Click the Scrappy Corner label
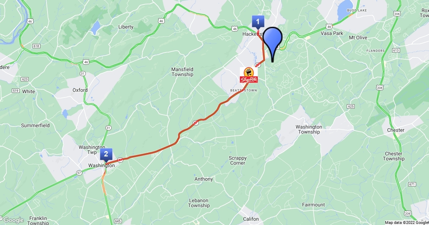429x225 pixels. tap(238, 160)
